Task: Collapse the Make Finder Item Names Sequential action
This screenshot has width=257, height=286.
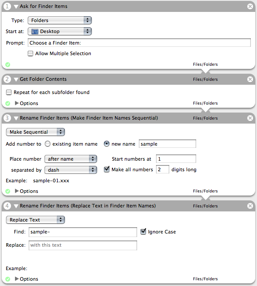Action: tap(16, 118)
